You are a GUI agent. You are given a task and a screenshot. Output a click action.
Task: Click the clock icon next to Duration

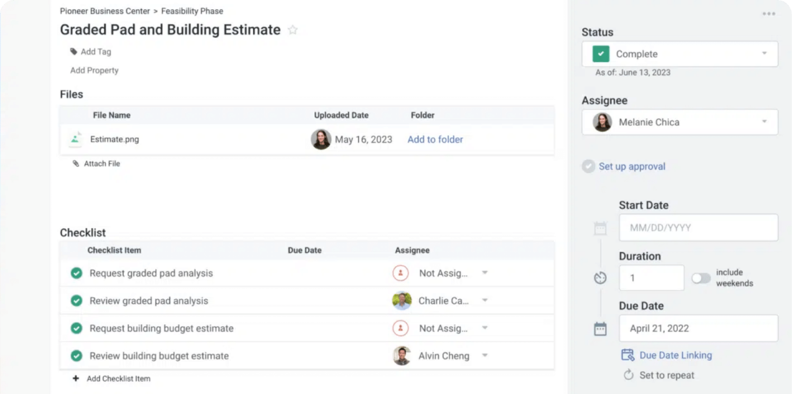click(x=600, y=277)
